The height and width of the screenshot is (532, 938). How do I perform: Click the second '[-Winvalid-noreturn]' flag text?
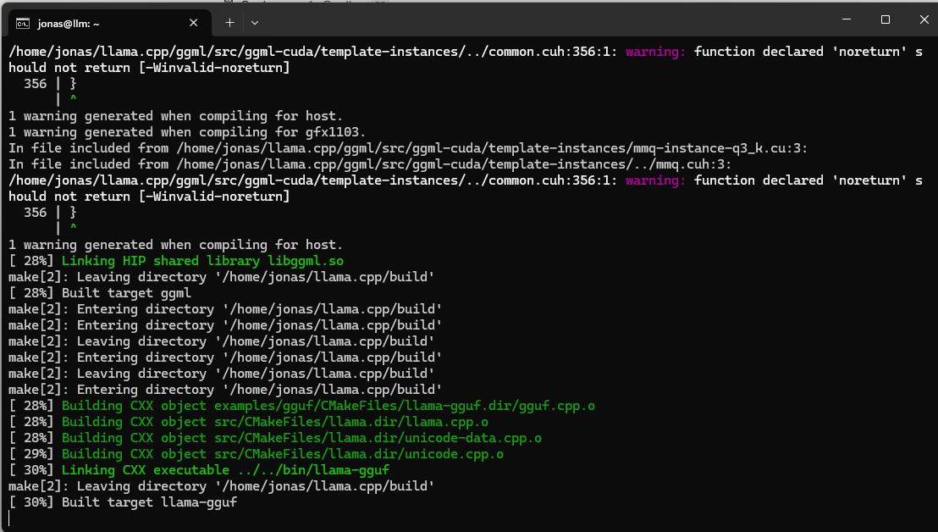point(214,197)
